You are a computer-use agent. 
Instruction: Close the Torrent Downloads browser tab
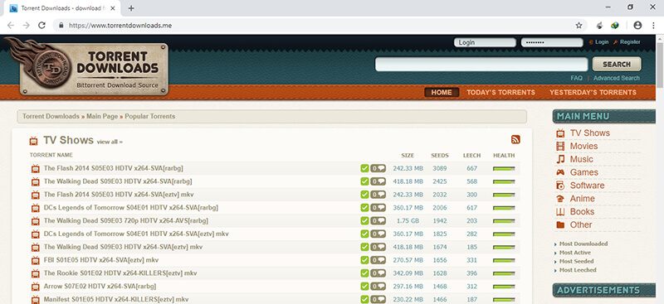click(x=112, y=8)
